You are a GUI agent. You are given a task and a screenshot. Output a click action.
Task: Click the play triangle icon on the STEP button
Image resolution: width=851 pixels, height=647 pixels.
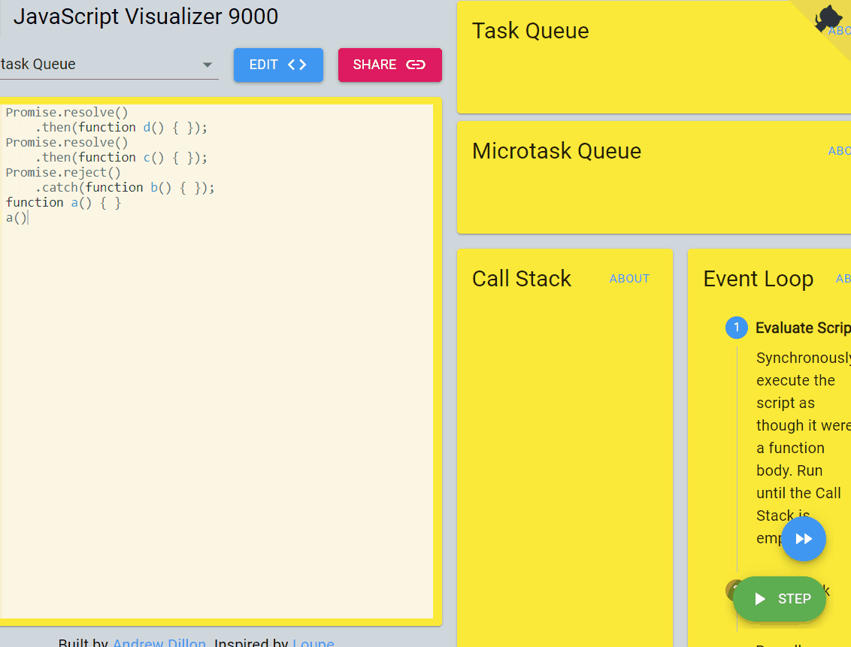[x=759, y=599]
